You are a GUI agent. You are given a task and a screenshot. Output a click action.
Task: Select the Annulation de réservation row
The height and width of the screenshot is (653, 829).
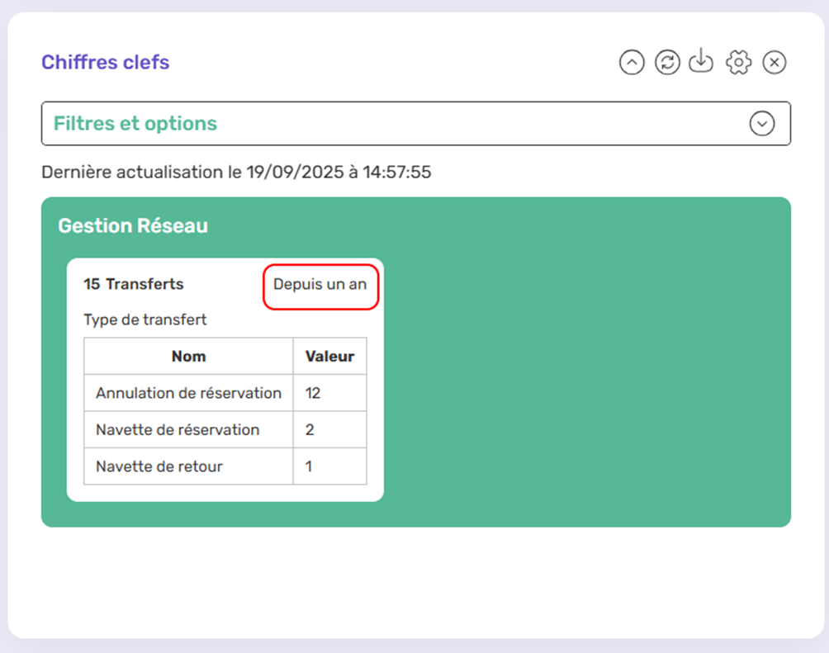(188, 393)
